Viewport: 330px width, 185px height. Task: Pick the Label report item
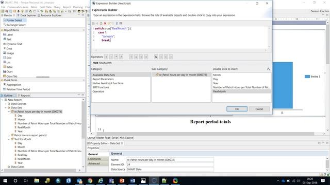pyautogui.click(x=8, y=34)
